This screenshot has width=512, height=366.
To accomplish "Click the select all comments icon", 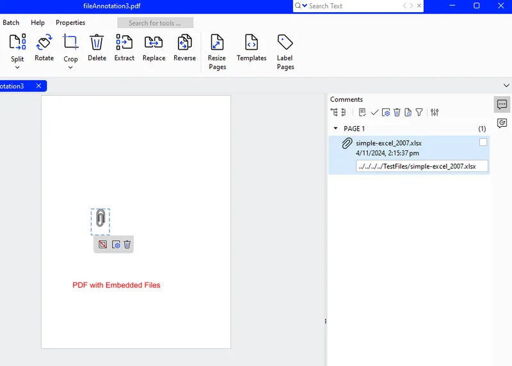I will point(362,113).
